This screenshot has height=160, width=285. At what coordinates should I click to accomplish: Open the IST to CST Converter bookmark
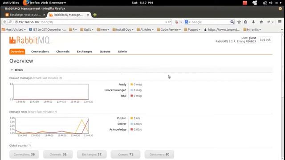point(47,29)
